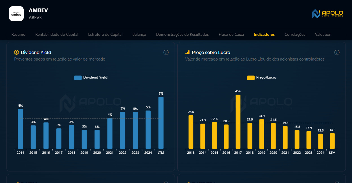Select the 2024 Dividend Yield bar
The image size is (352, 183).
(148, 130)
